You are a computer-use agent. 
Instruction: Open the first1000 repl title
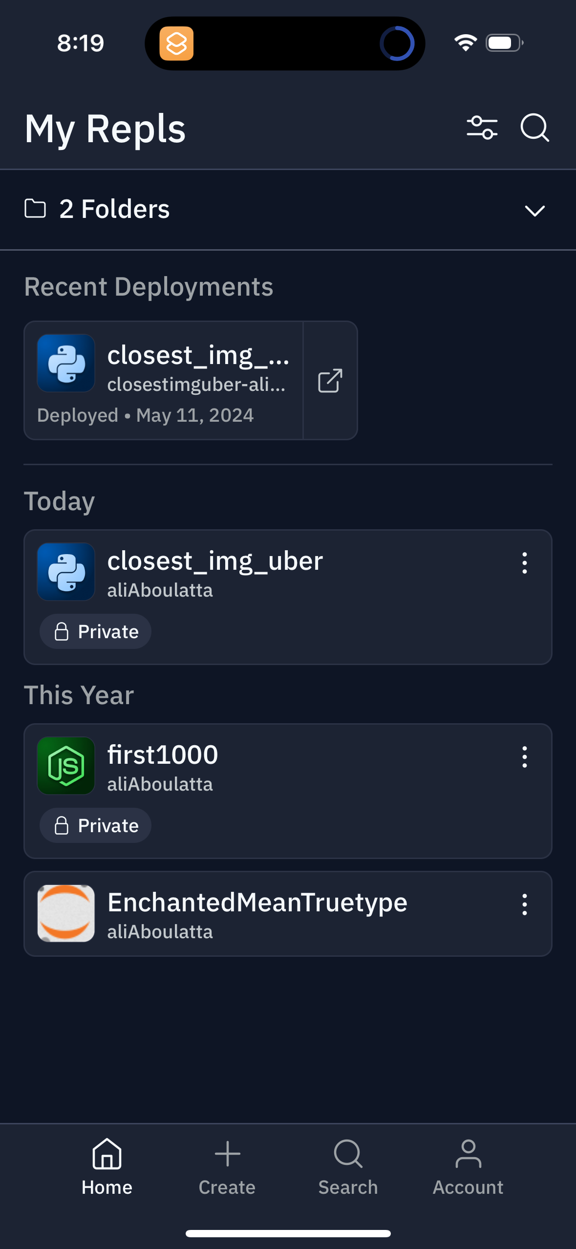pyautogui.click(x=163, y=755)
